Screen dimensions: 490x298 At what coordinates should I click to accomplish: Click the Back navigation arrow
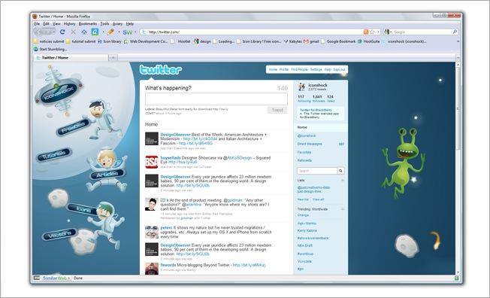[39, 32]
